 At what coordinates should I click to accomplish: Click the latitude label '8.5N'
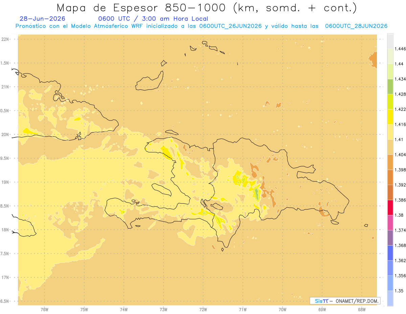click(x=5, y=206)
